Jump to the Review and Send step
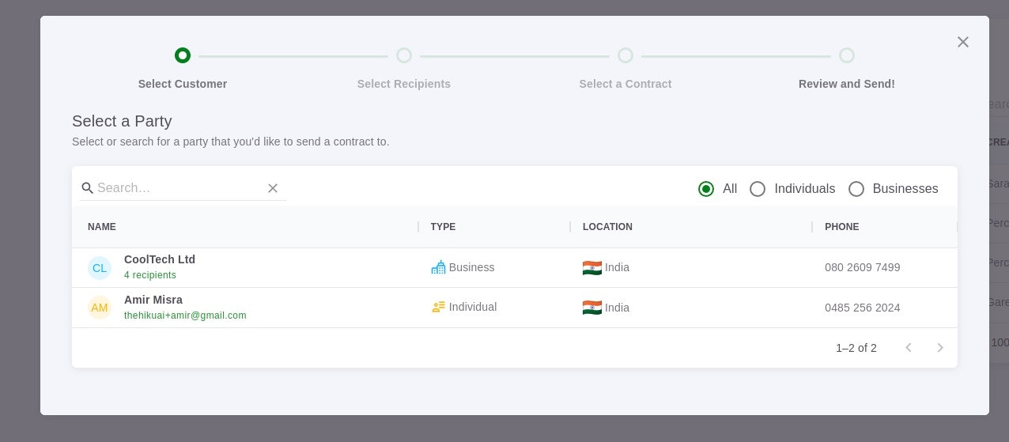1009x442 pixels. (847, 55)
